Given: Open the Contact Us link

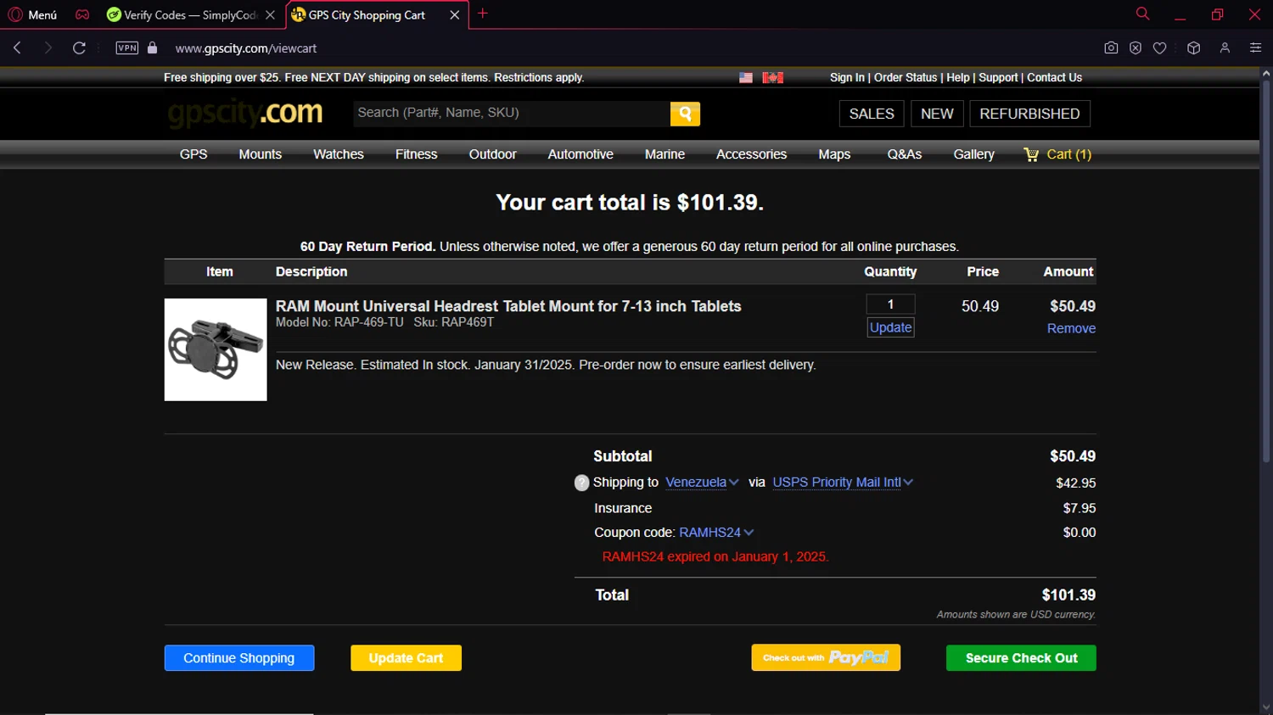Looking at the screenshot, I should [x=1054, y=77].
